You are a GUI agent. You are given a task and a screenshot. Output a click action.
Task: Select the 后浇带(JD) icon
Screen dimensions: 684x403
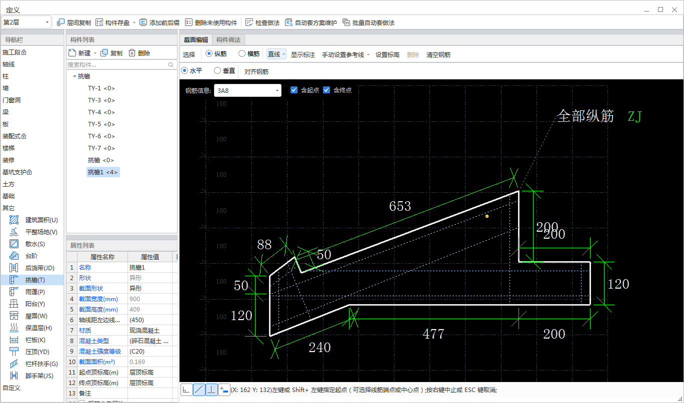tap(14, 268)
